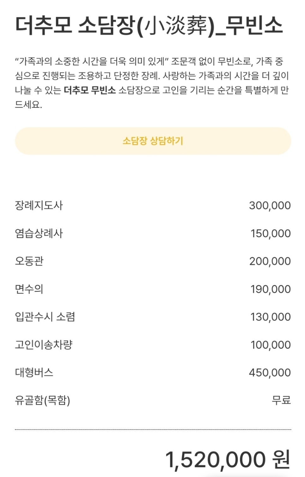Click the 200,000 price for 오동관
Image resolution: width=305 pixels, height=477 pixels.
pyautogui.click(x=270, y=261)
